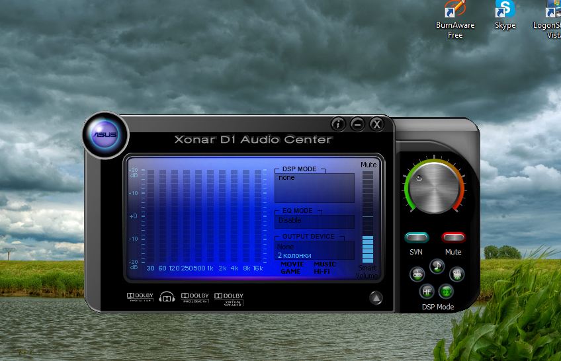Image resolution: width=561 pixels, height=361 pixels.
Task: Click the Dolby Headphone icon
Action: 167,298
